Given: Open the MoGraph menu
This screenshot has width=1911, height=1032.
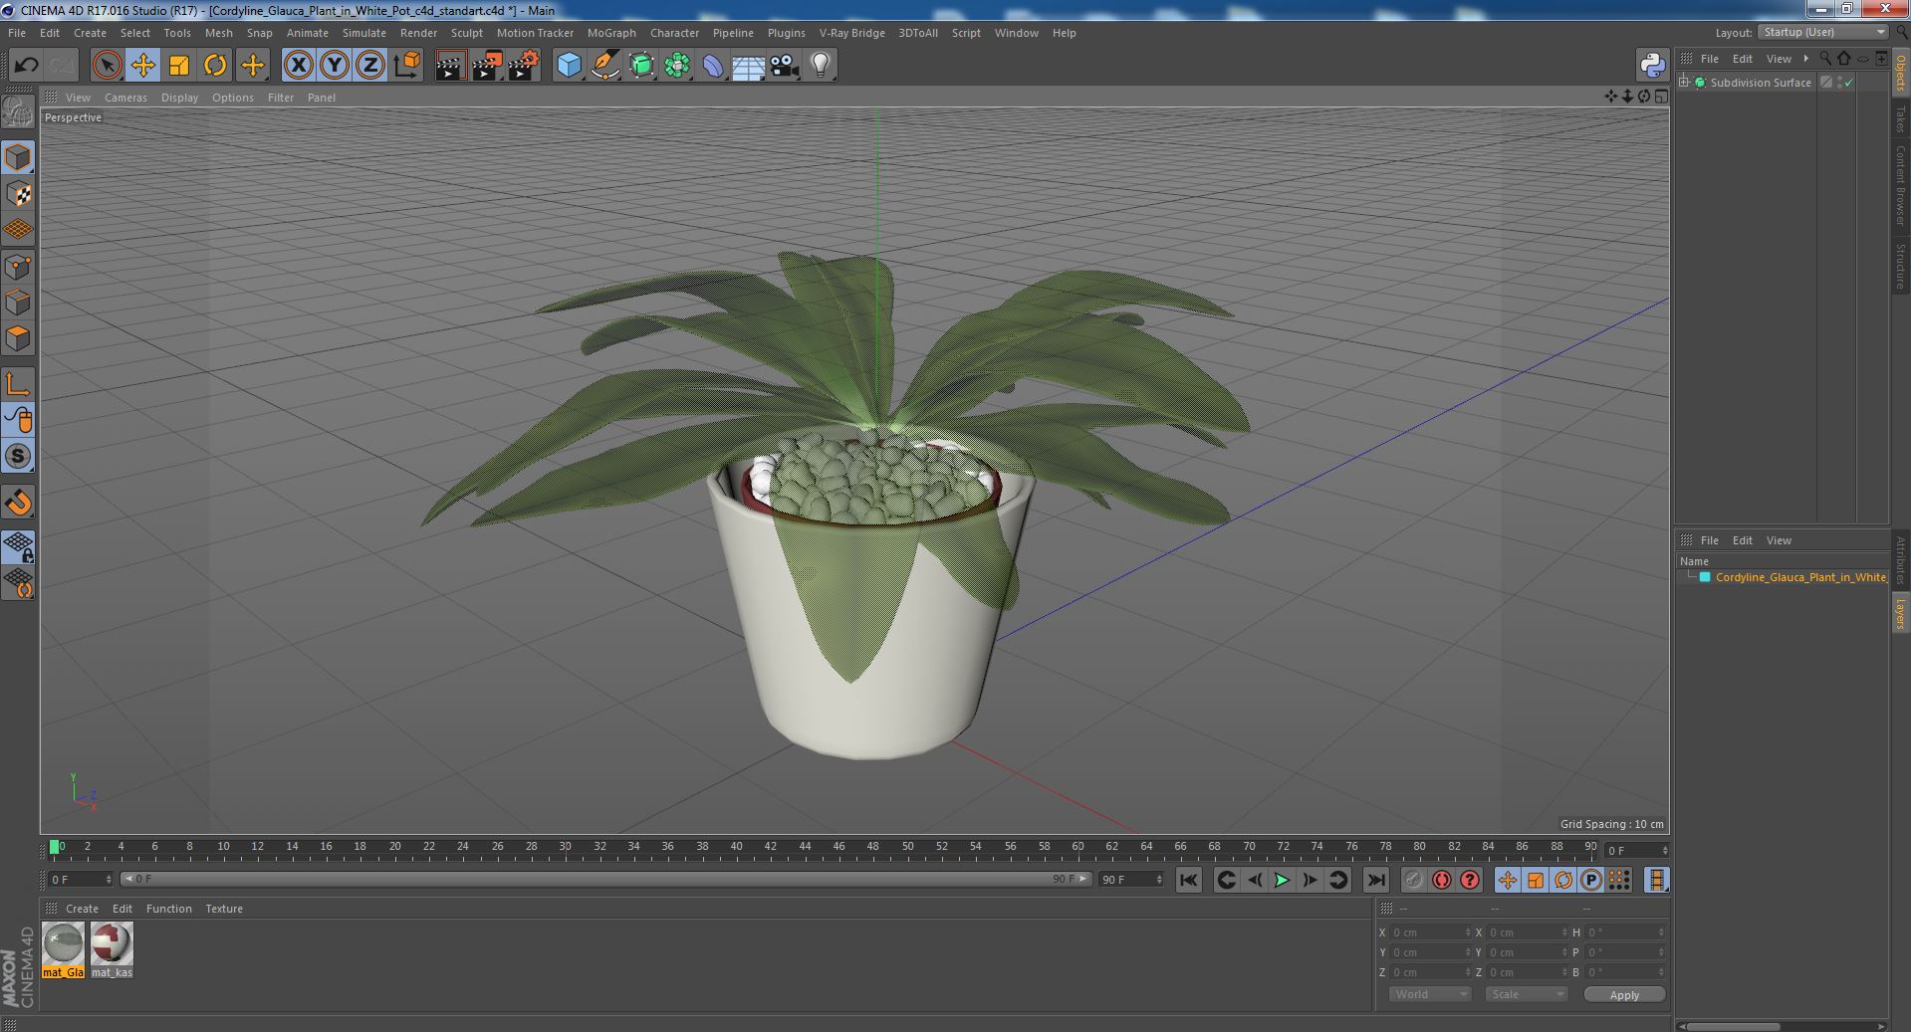Looking at the screenshot, I should (611, 33).
